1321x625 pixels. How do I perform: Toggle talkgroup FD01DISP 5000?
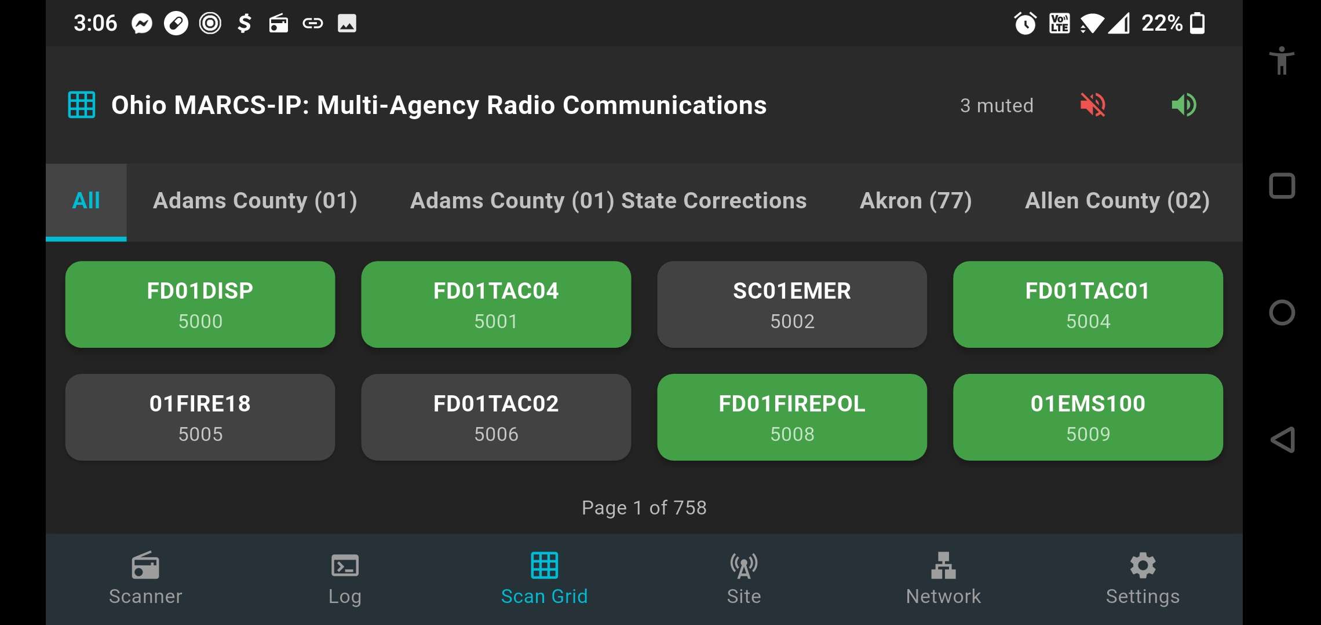coord(200,304)
